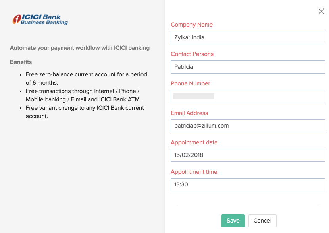Click the Contact Persons label

tap(192, 54)
